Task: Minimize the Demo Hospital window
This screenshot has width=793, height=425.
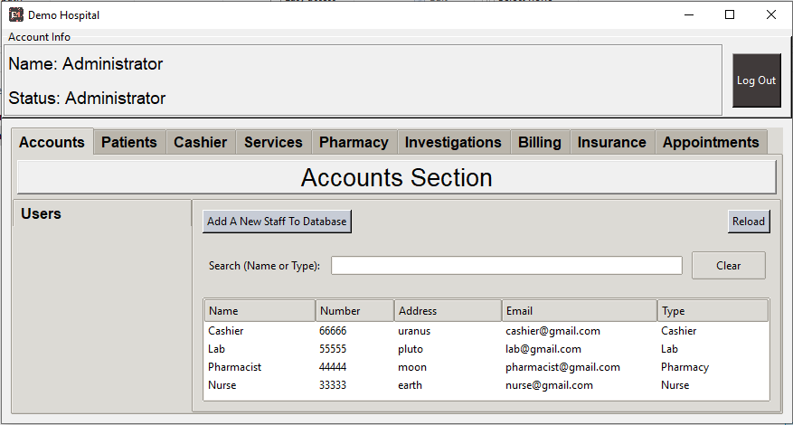Action: (x=689, y=14)
